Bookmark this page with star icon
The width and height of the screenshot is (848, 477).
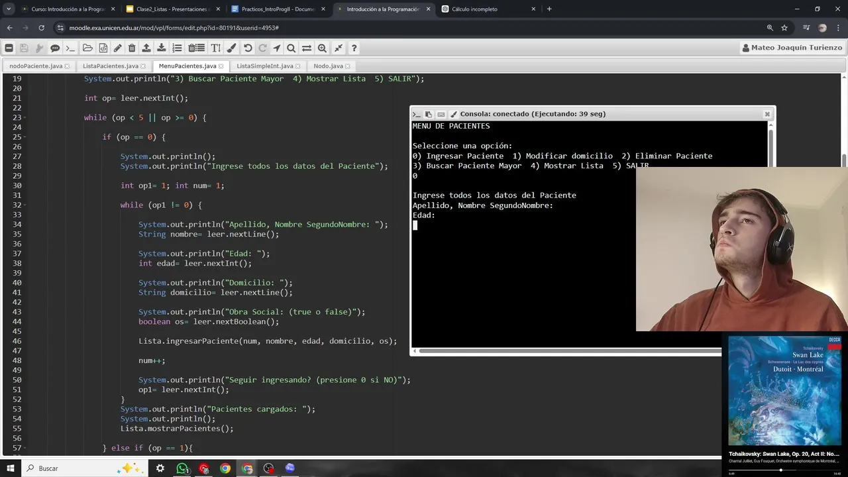pos(784,28)
